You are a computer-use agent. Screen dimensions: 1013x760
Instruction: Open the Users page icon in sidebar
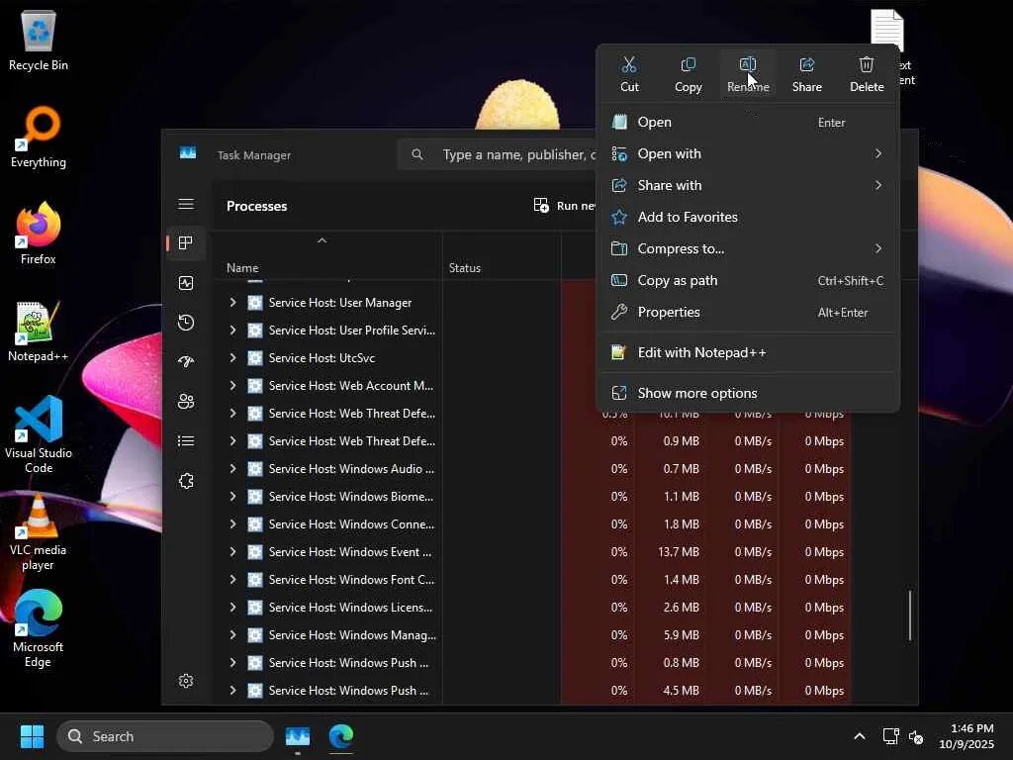(186, 402)
